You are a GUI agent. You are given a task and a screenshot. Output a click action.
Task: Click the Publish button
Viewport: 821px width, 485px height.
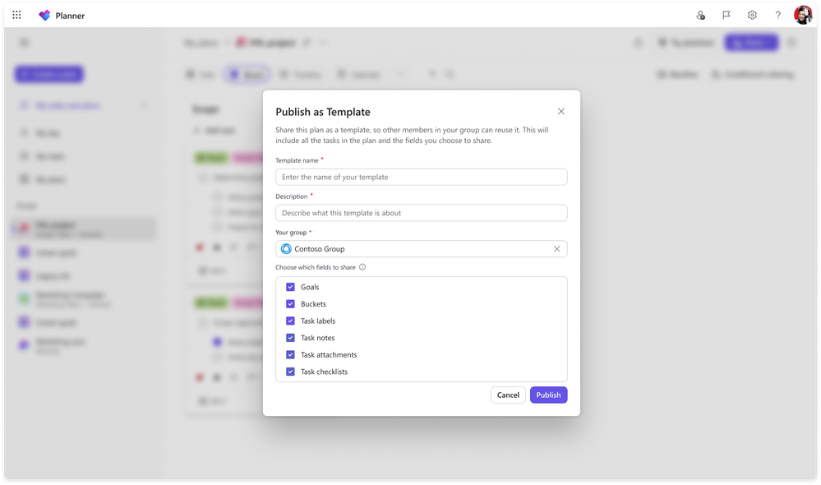pyautogui.click(x=548, y=395)
